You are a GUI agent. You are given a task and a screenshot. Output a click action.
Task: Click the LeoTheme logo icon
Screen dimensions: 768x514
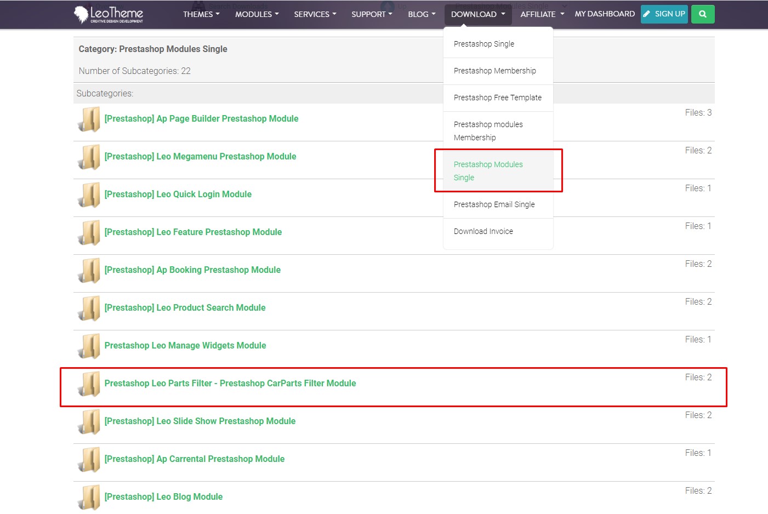coord(82,14)
